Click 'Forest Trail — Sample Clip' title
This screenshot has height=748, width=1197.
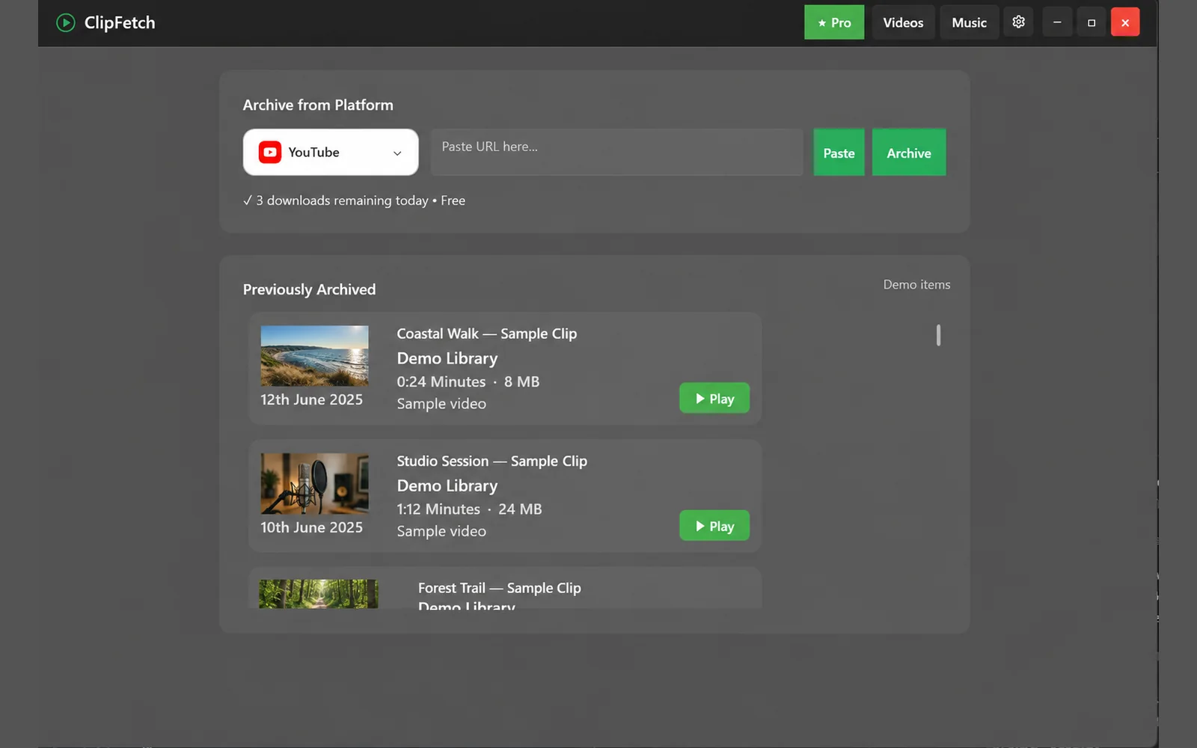click(x=499, y=588)
